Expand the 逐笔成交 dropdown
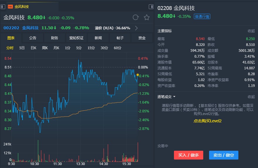The image size is (258, 168). point(174,97)
